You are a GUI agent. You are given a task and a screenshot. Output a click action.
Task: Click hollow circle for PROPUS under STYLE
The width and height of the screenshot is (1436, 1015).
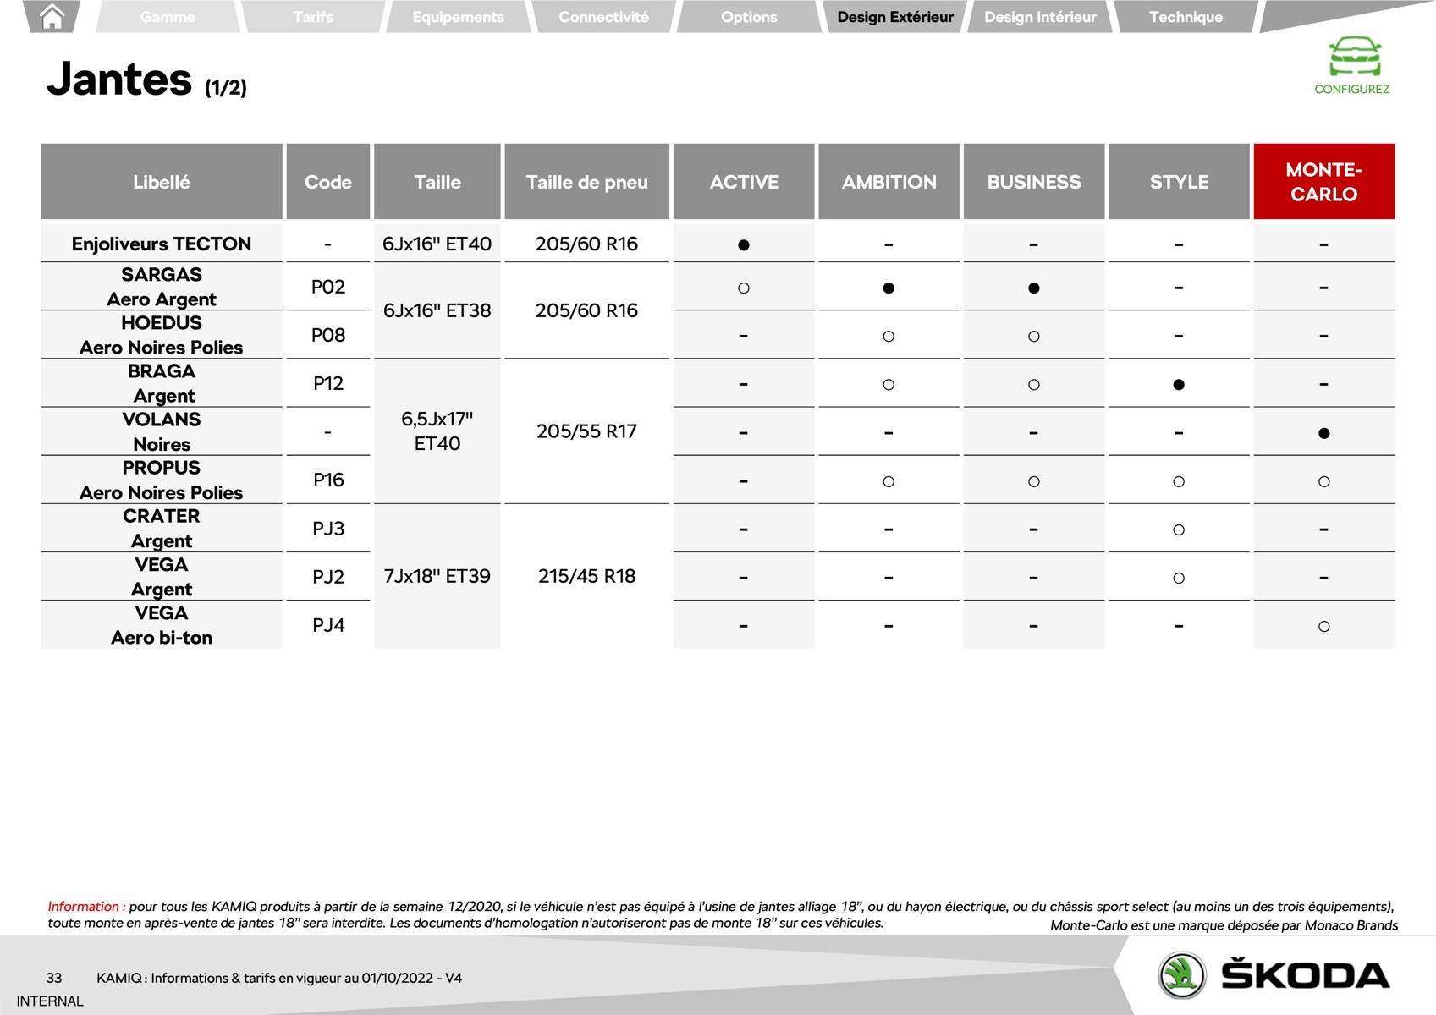1179,482
